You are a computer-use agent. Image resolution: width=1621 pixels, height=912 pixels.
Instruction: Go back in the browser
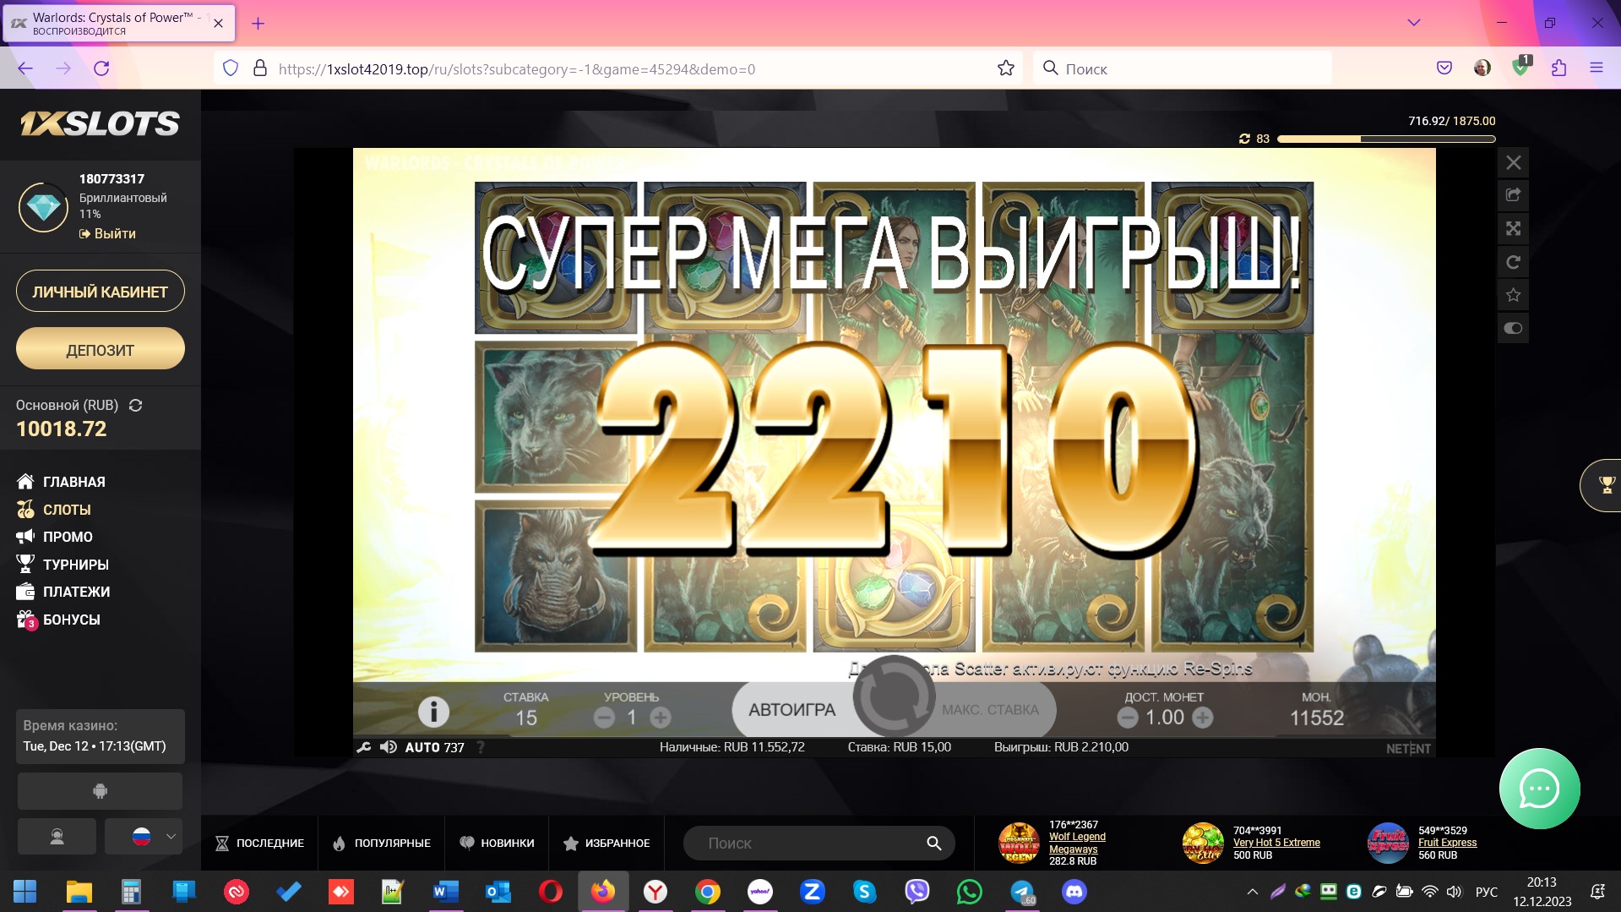click(x=25, y=68)
